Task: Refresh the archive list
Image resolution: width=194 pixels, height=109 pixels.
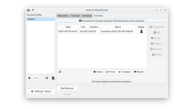Action: (x=60, y=72)
